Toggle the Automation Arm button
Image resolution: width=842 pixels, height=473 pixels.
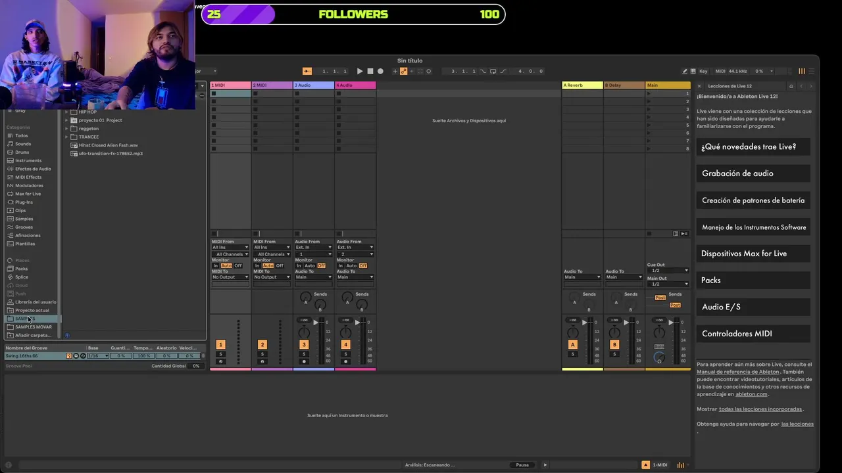[x=403, y=71]
